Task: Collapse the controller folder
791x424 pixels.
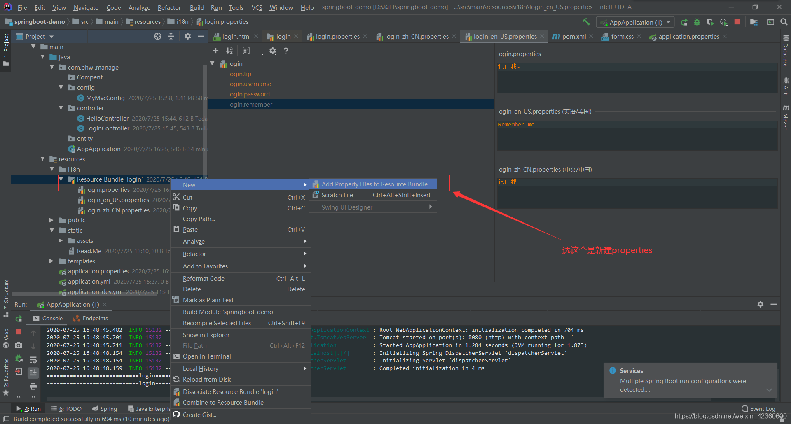Action: coord(61,108)
